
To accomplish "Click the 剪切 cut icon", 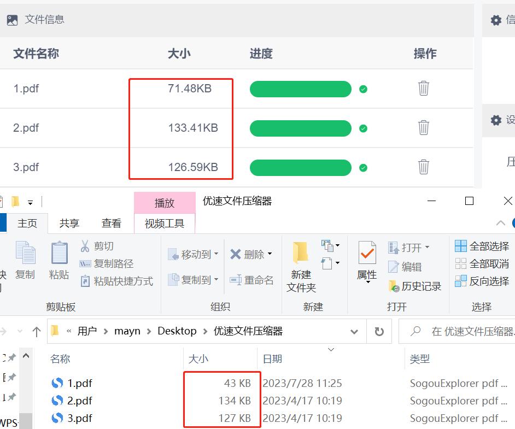I will [86, 245].
